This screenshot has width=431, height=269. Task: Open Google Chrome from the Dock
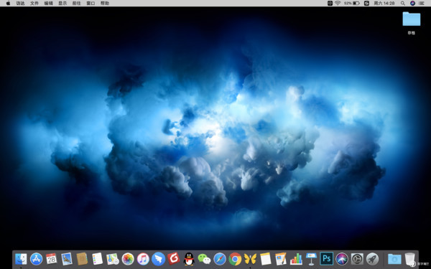click(235, 259)
